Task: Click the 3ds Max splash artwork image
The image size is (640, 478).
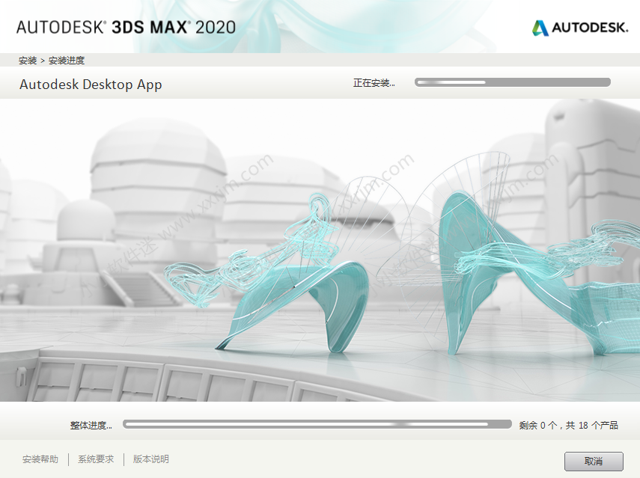Action: [320, 250]
